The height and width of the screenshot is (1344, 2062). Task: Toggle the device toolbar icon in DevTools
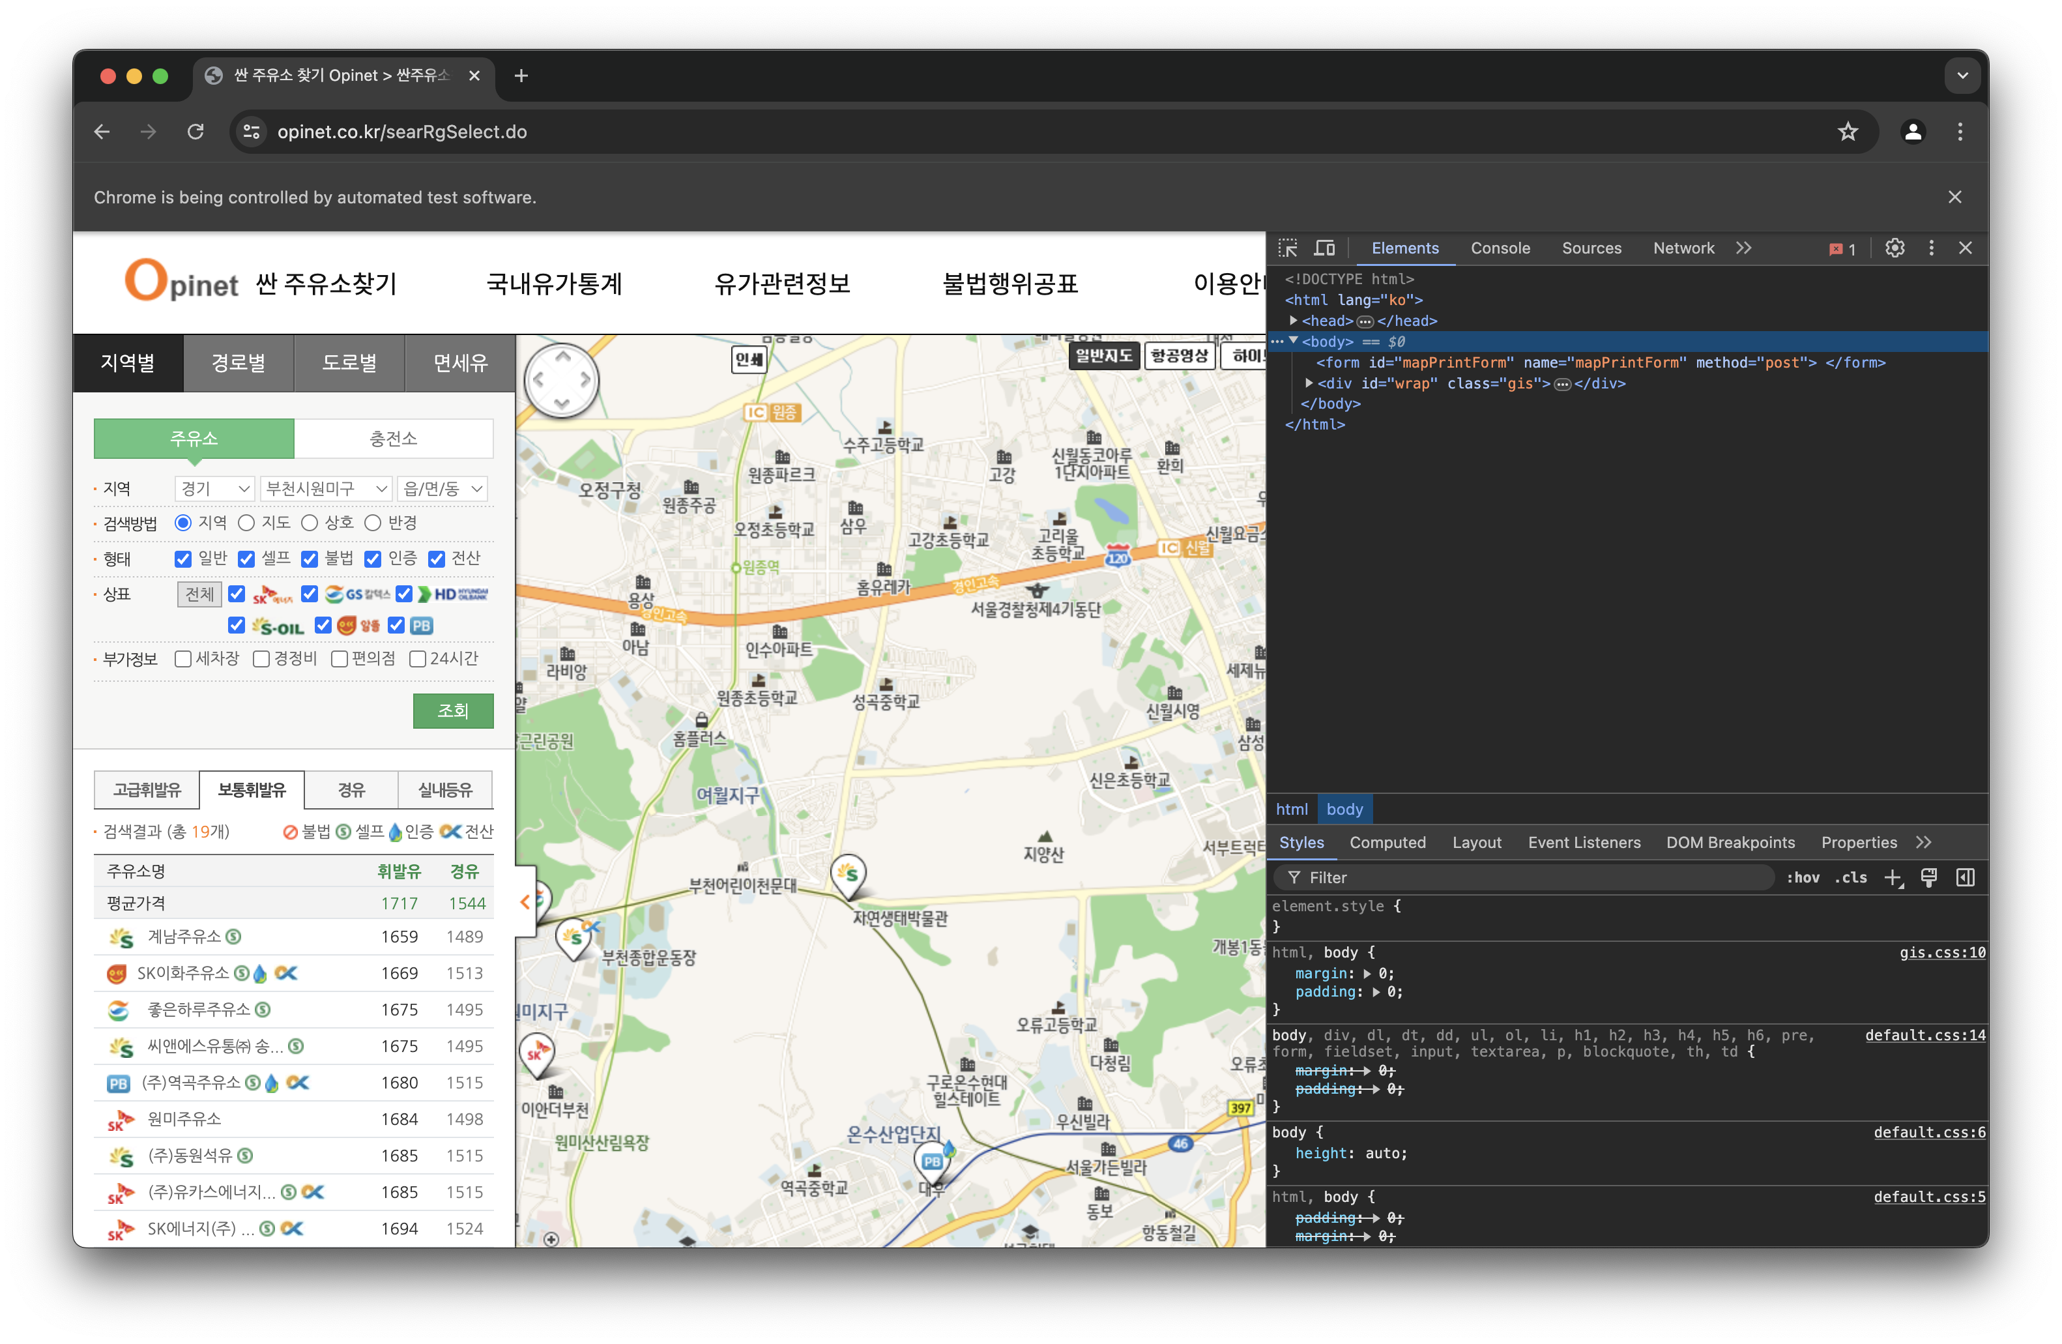1325,249
